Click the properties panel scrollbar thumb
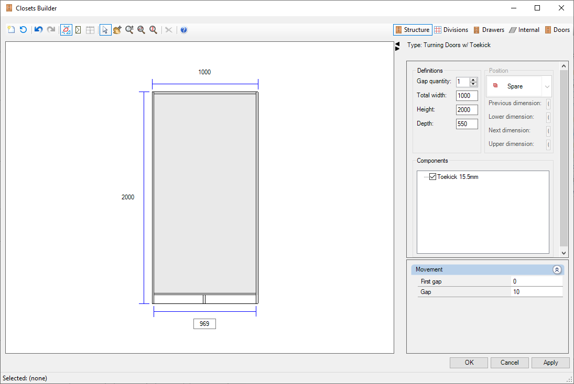 click(564, 158)
